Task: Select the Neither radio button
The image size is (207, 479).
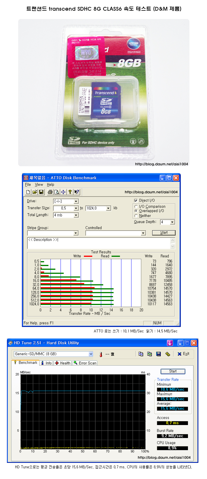Action: 136,216
